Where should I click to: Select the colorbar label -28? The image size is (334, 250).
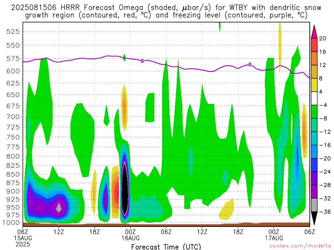pos(325,185)
